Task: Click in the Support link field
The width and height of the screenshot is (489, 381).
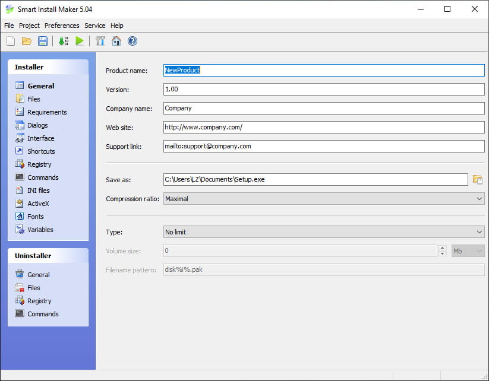Action: click(x=324, y=147)
